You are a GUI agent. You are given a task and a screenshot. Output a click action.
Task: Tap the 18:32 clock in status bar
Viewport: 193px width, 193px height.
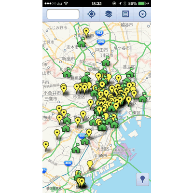(x=96, y=3)
